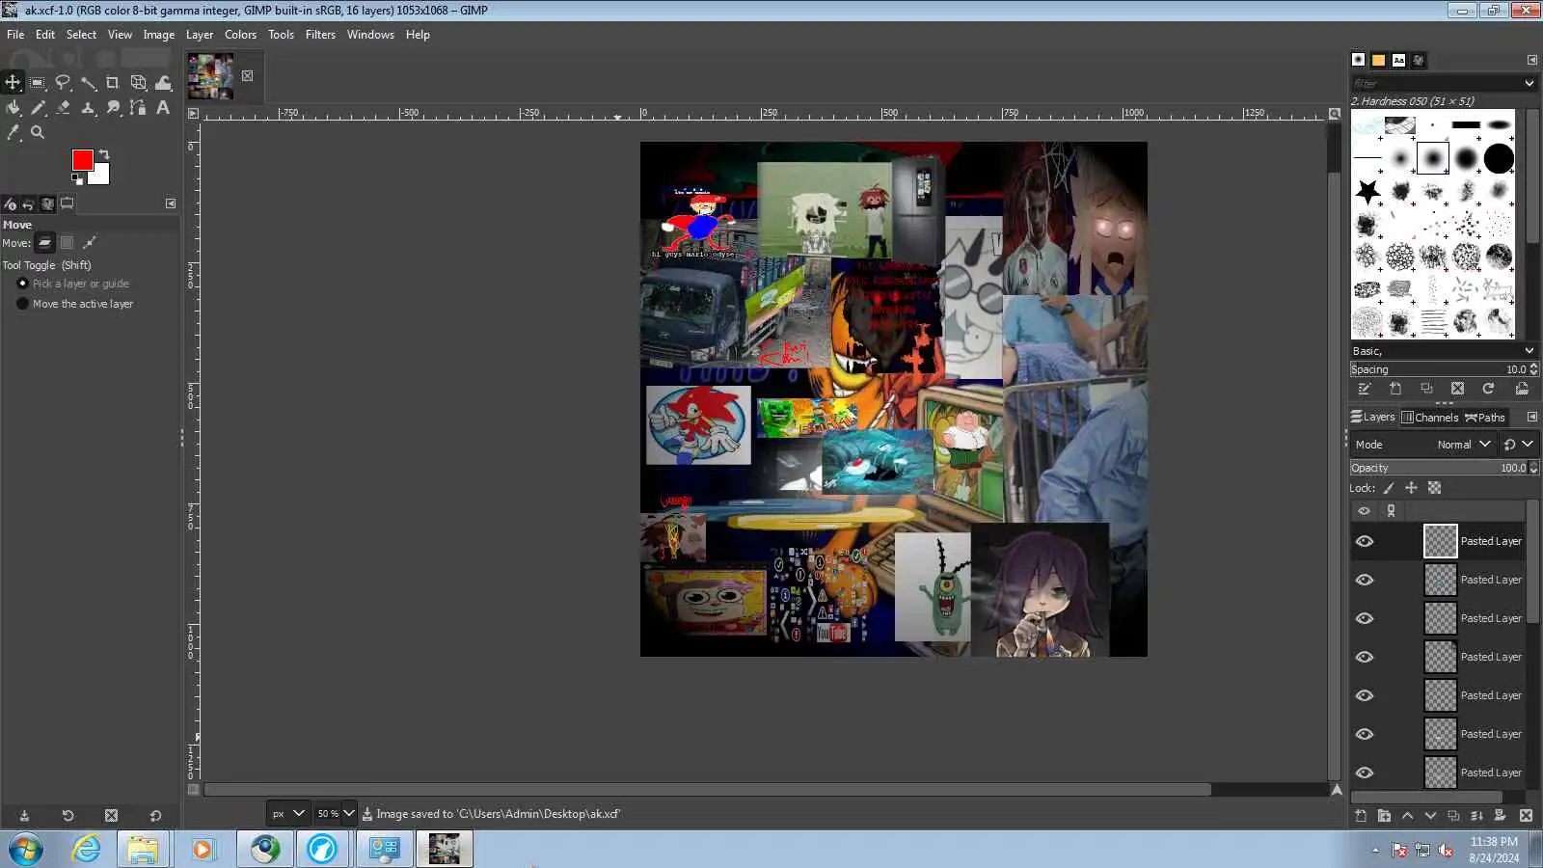Image resolution: width=1543 pixels, height=868 pixels.
Task: Open the brush filter dropdown arrow
Action: coord(1529,84)
